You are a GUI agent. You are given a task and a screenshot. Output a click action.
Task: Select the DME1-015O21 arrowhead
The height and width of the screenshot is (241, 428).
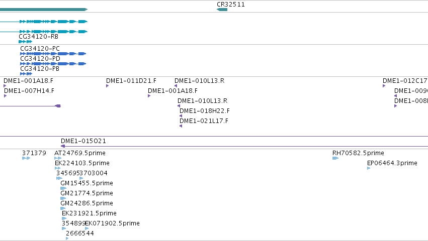tap(63, 146)
